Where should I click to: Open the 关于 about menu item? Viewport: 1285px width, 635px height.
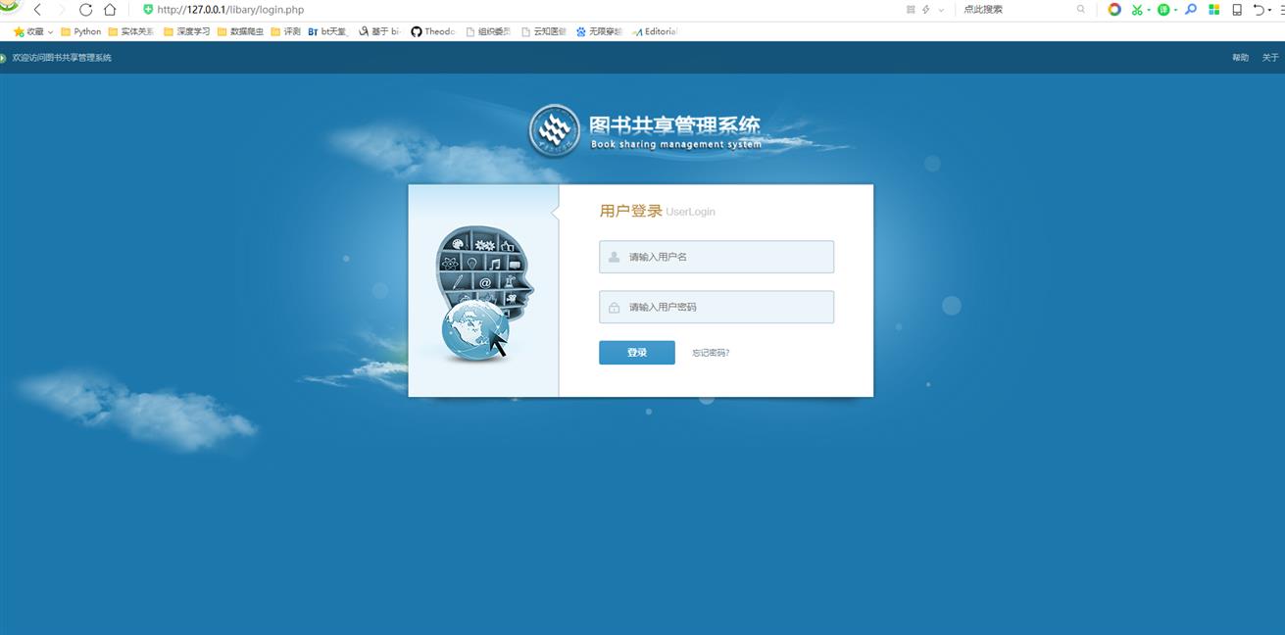(x=1270, y=58)
